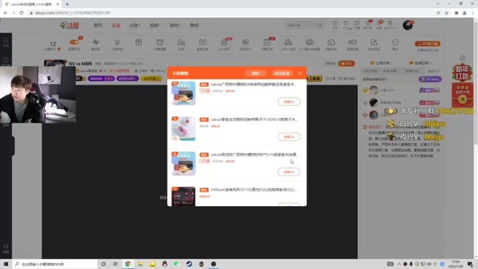
Task: Open Steam from the Windows taskbar
Action: tap(189, 264)
